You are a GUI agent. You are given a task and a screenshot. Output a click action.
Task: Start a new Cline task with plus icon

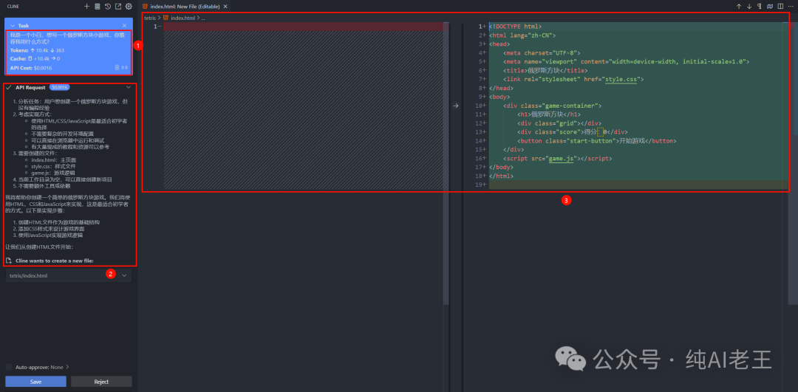coord(86,7)
